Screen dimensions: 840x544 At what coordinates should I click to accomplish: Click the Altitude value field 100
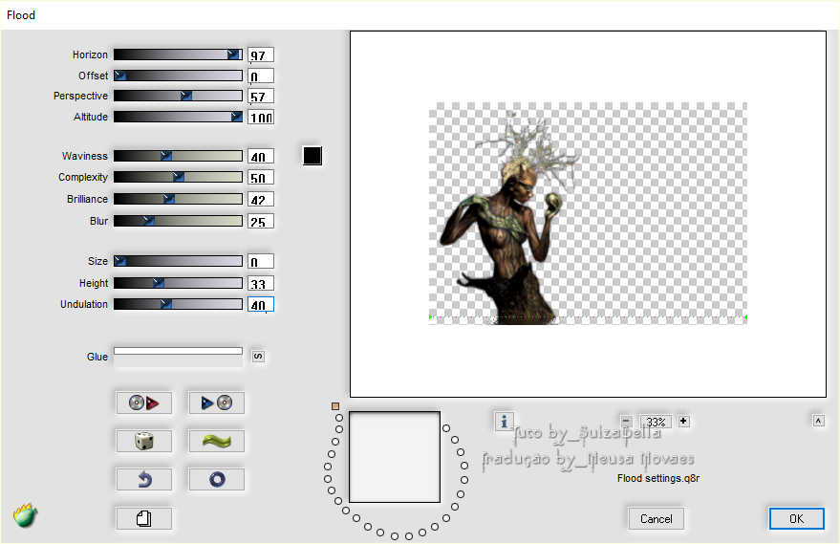pos(261,117)
